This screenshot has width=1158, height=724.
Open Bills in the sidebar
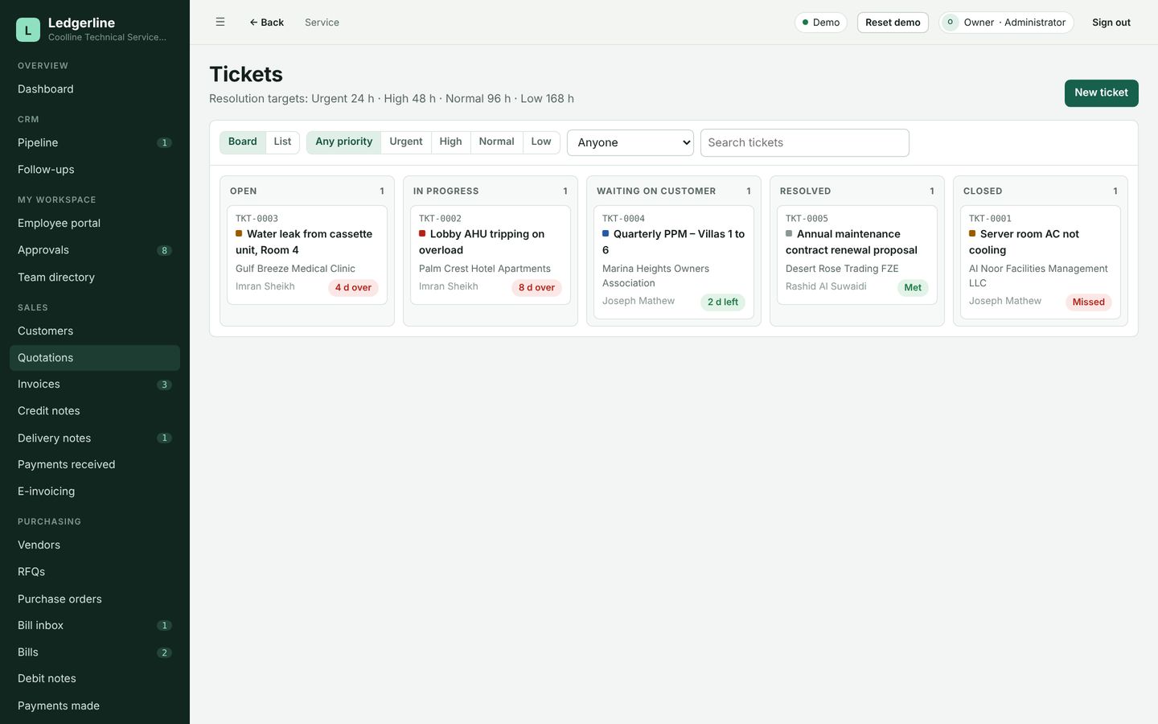point(95,652)
